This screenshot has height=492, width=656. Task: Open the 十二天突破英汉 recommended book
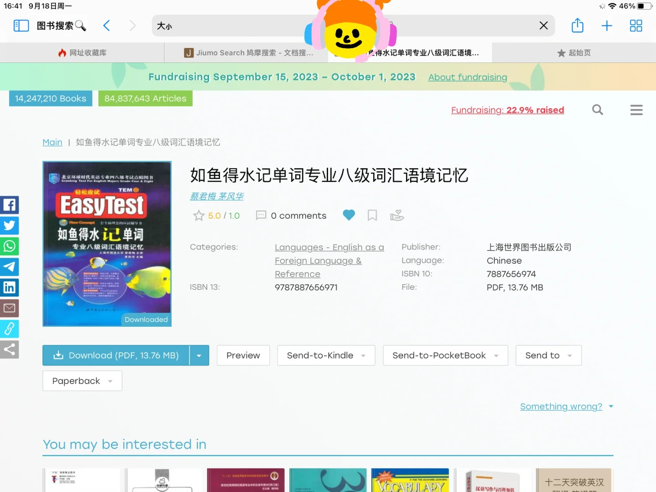(x=574, y=480)
